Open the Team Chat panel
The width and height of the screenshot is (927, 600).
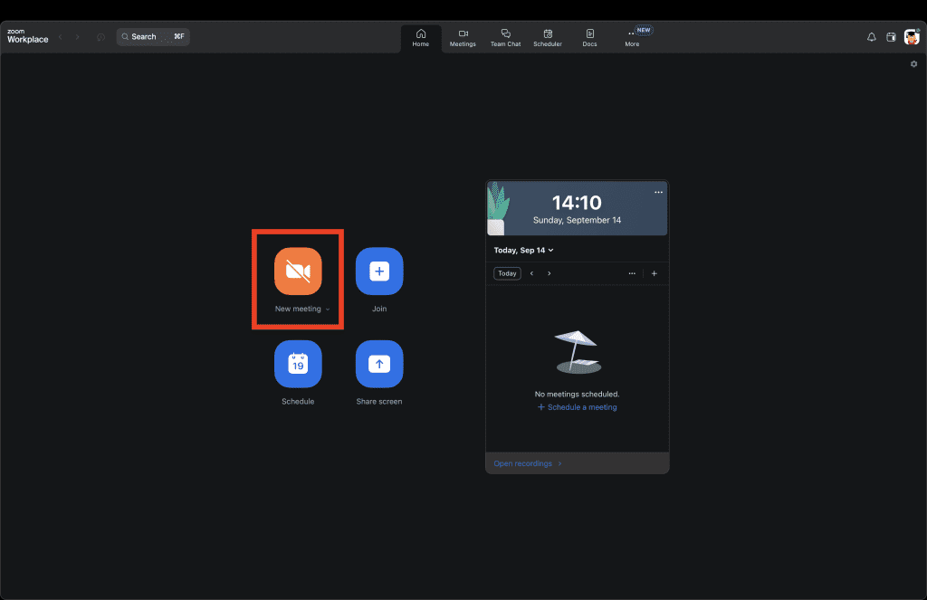(x=505, y=36)
